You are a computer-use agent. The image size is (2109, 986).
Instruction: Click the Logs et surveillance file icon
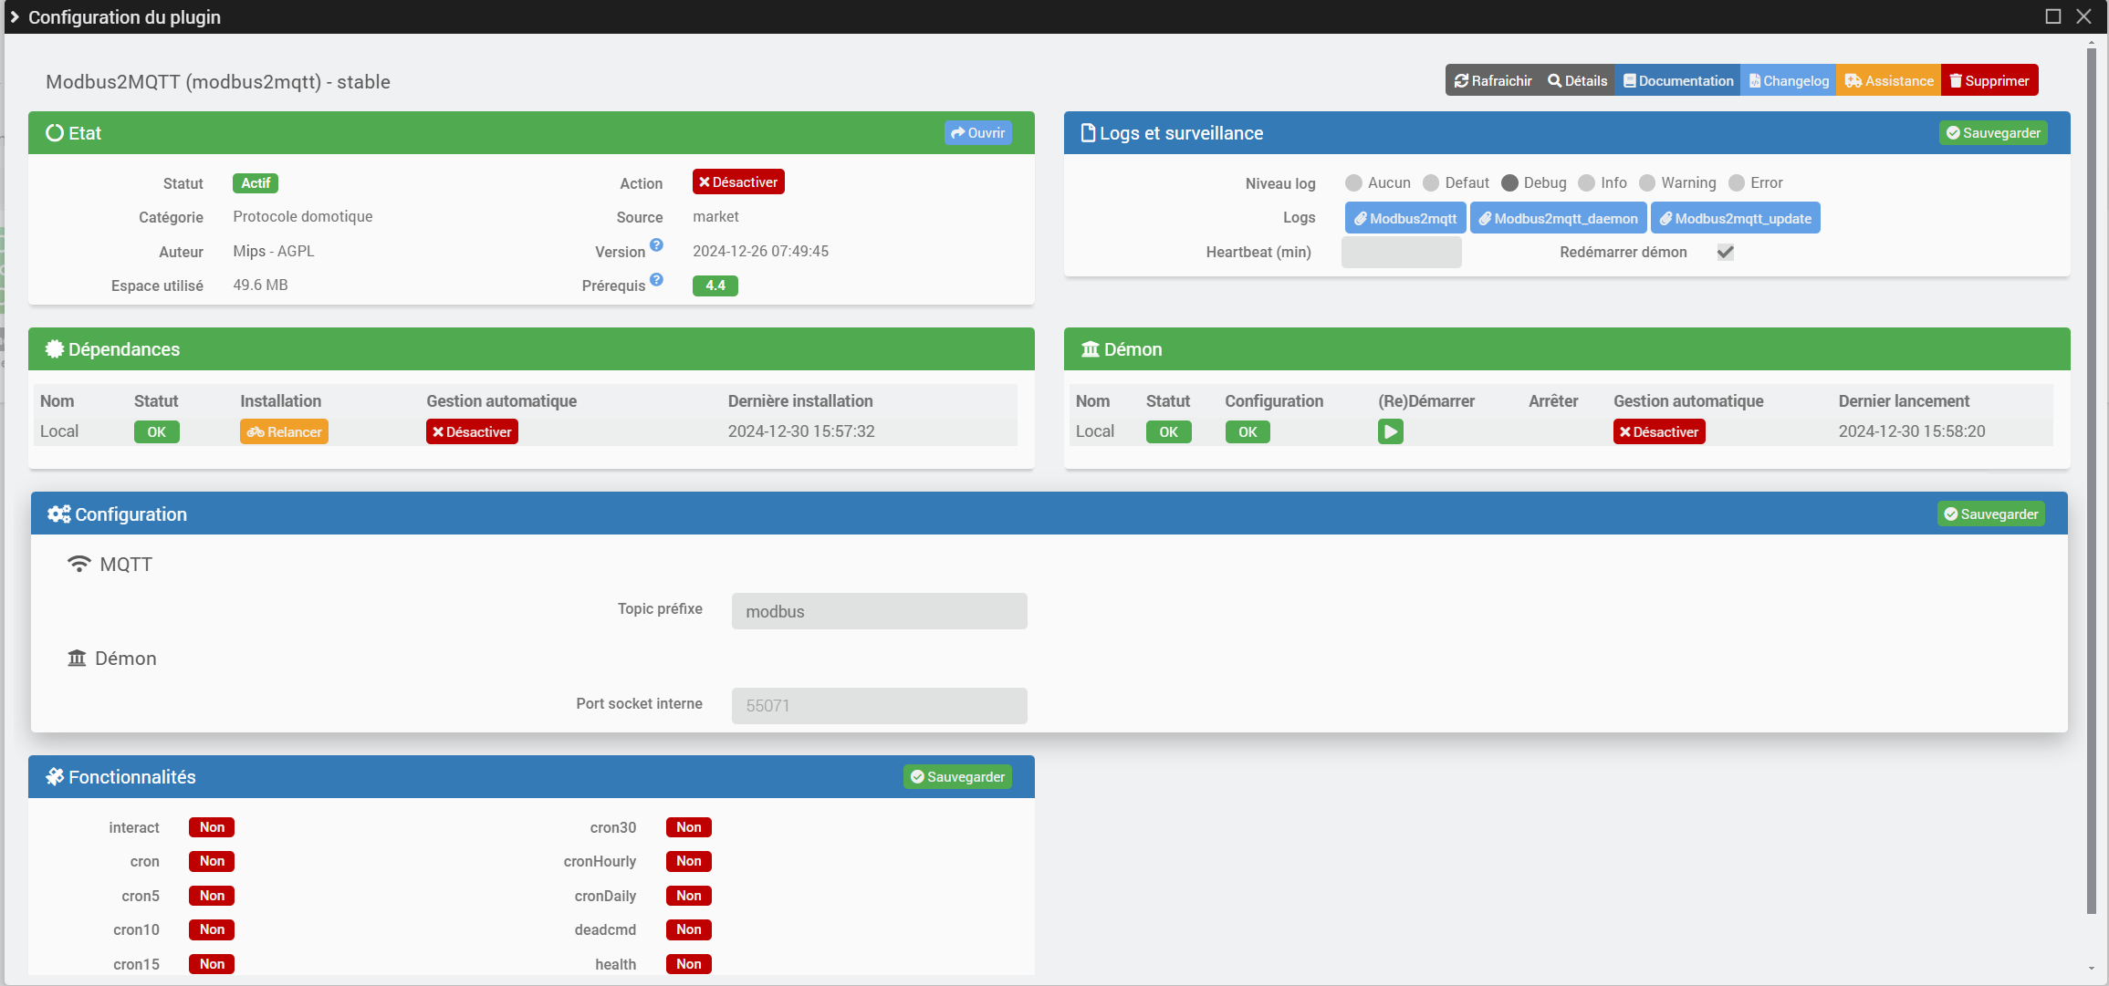[1088, 133]
